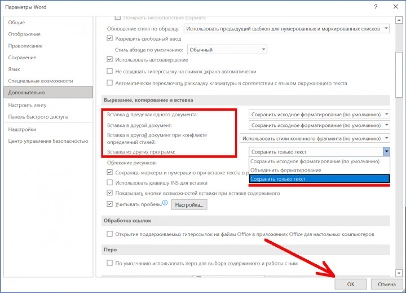This screenshot has width=406, height=293.
Task: Open the Правописание category
Action: (x=25, y=46)
